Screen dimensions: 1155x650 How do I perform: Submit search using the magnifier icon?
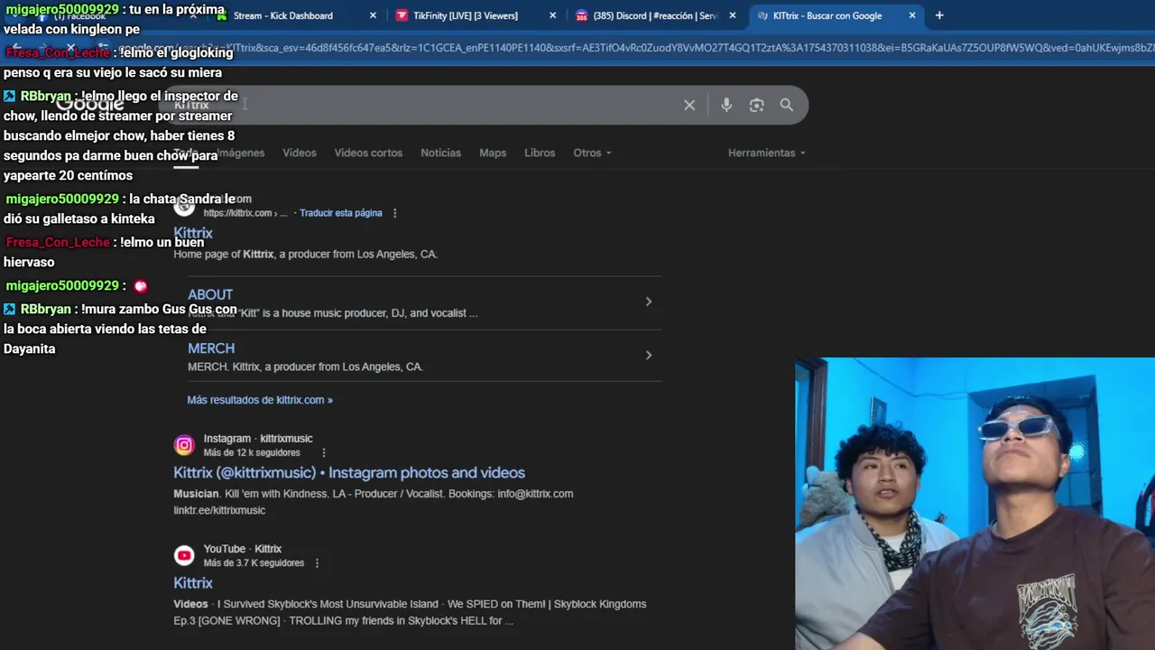point(787,105)
